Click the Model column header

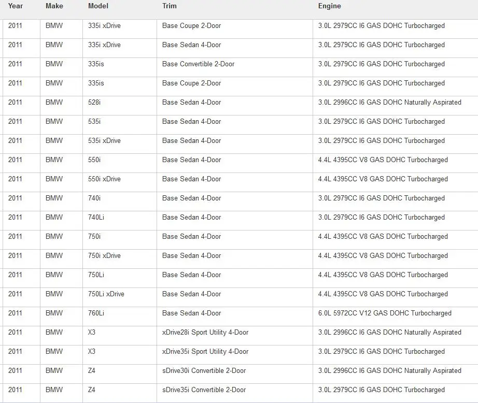click(98, 6)
